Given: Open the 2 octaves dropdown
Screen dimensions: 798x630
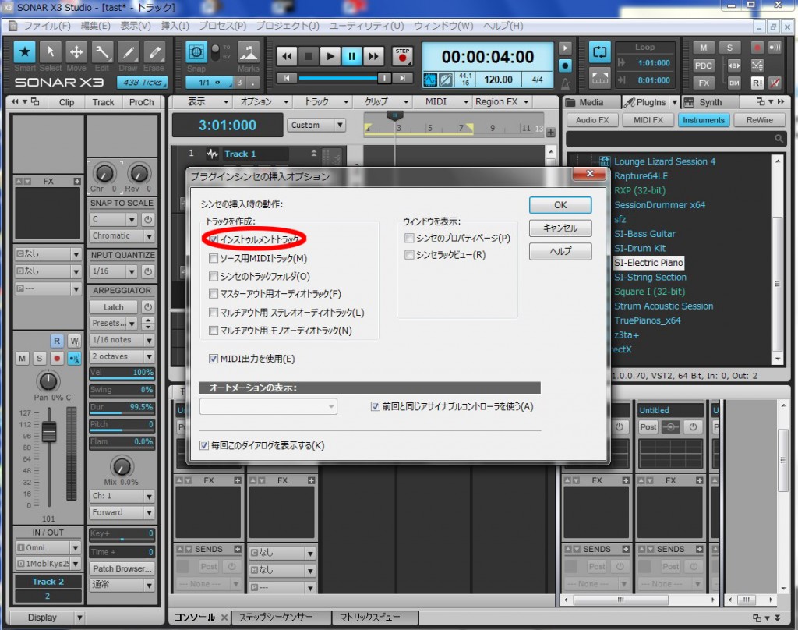Looking at the screenshot, I should click(122, 356).
